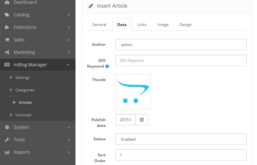Open the mBlog Settings page
This screenshot has width=257, height=165.
[x=22, y=78]
